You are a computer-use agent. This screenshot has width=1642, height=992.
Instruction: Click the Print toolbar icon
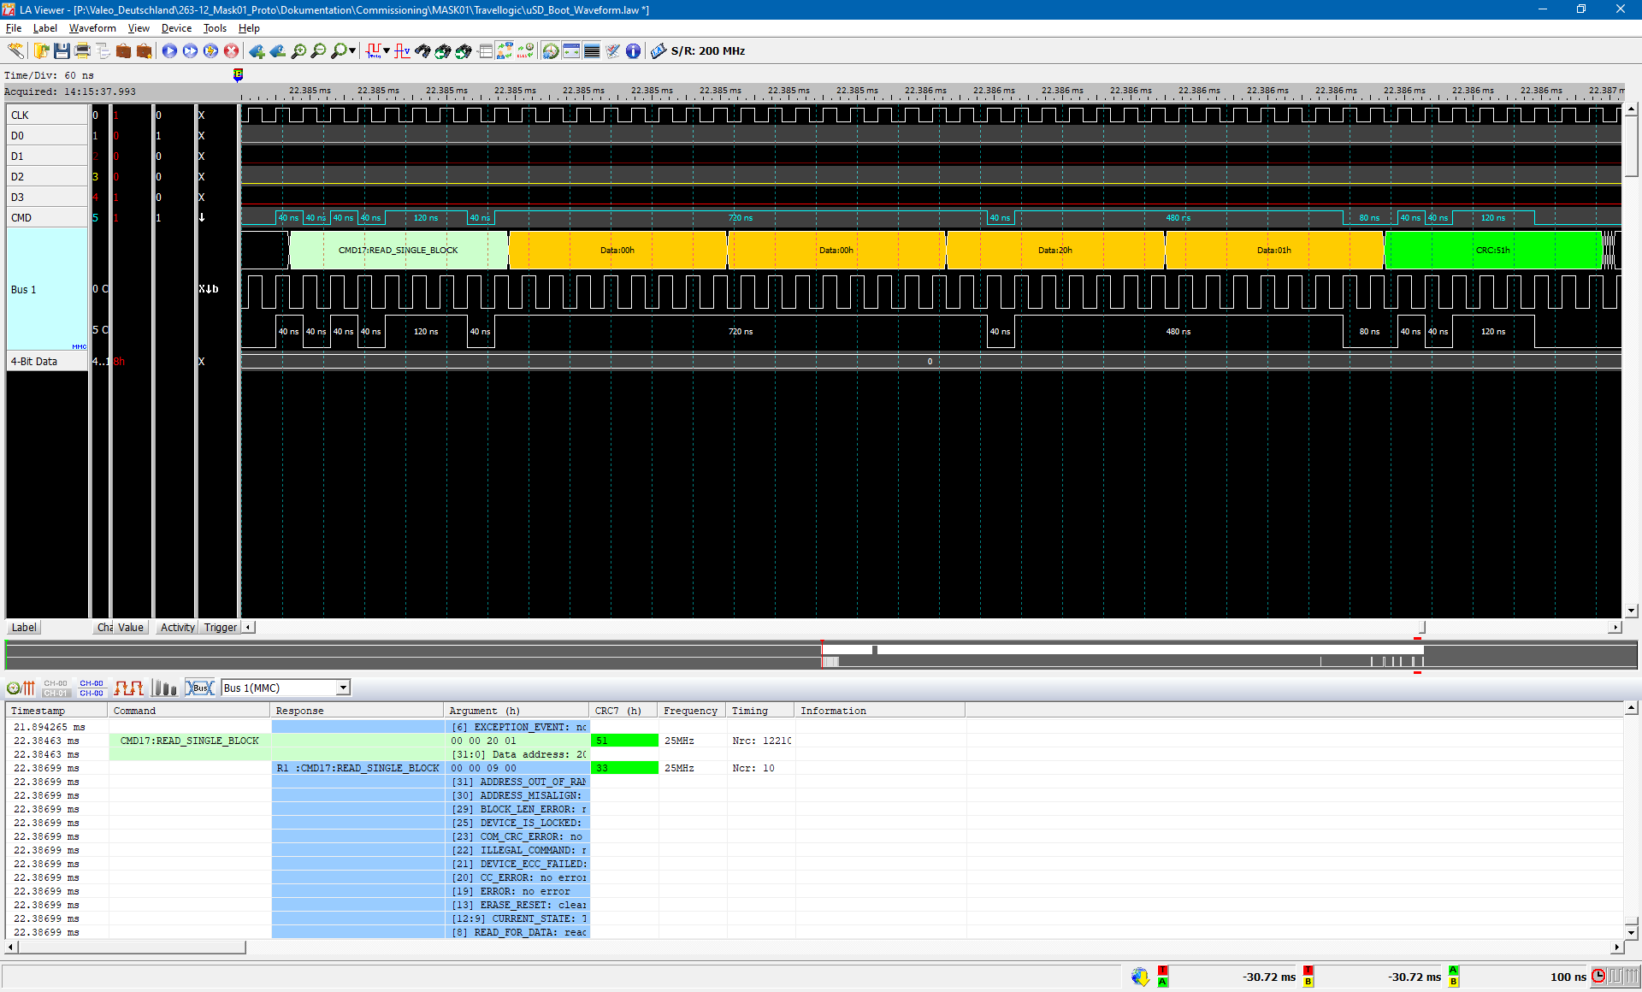pos(82,51)
